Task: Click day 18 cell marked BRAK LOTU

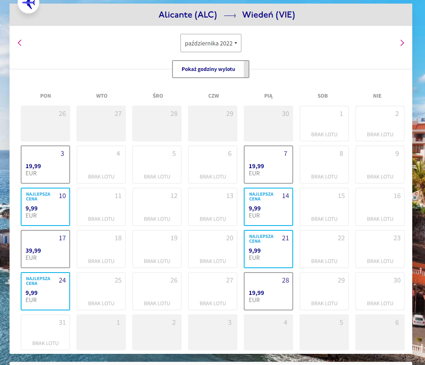Action: [101, 249]
